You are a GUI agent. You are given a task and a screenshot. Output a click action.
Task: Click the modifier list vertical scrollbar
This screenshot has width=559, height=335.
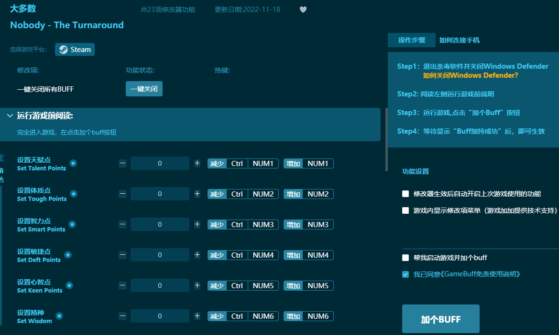(x=386, y=140)
